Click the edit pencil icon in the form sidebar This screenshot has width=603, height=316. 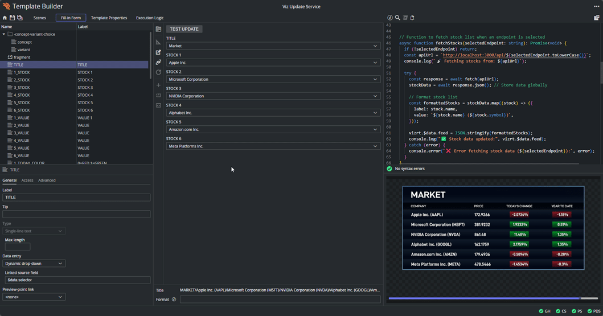tap(158, 52)
